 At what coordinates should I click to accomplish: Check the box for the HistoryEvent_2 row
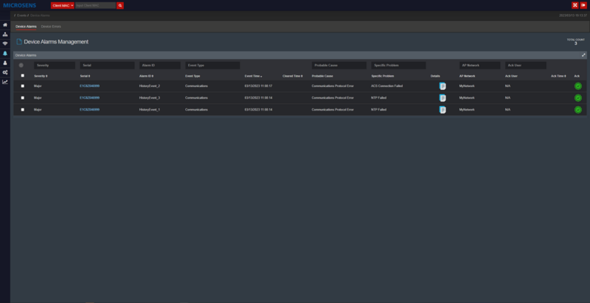click(x=23, y=86)
